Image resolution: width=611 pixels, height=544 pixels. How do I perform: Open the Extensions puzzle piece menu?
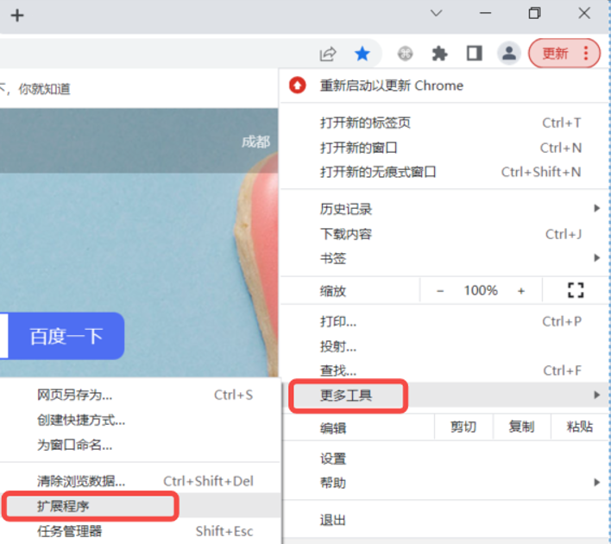click(x=439, y=54)
